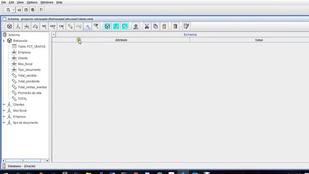Select the TOTAL measure
The image size is (309, 174).
pos(22,99)
